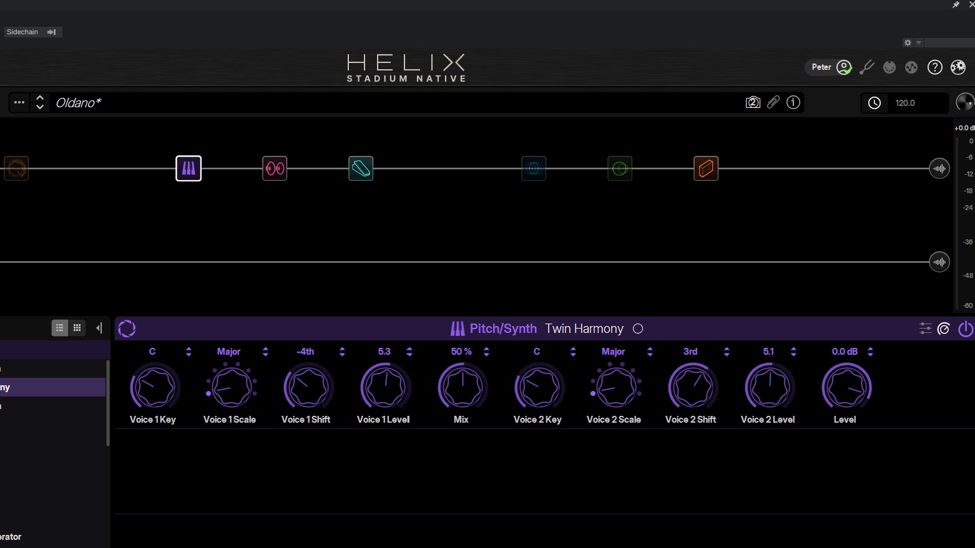Step the Mix 50 % arrows

[486, 352]
